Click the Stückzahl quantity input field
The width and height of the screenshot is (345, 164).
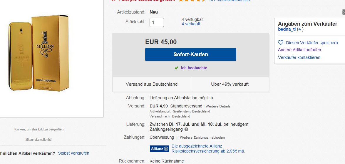click(157, 22)
